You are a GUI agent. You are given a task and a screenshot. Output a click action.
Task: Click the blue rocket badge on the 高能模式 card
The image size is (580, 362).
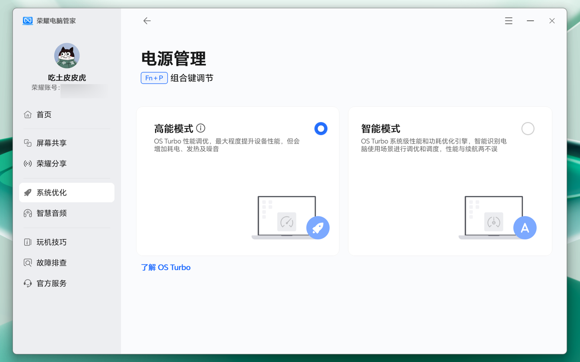(x=318, y=228)
